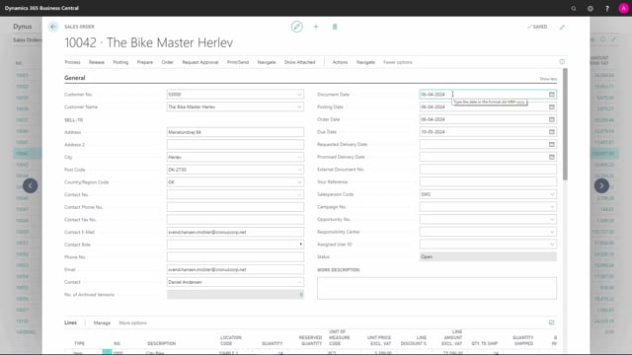Open the Customer No. dropdown
632x355 pixels.
point(299,95)
